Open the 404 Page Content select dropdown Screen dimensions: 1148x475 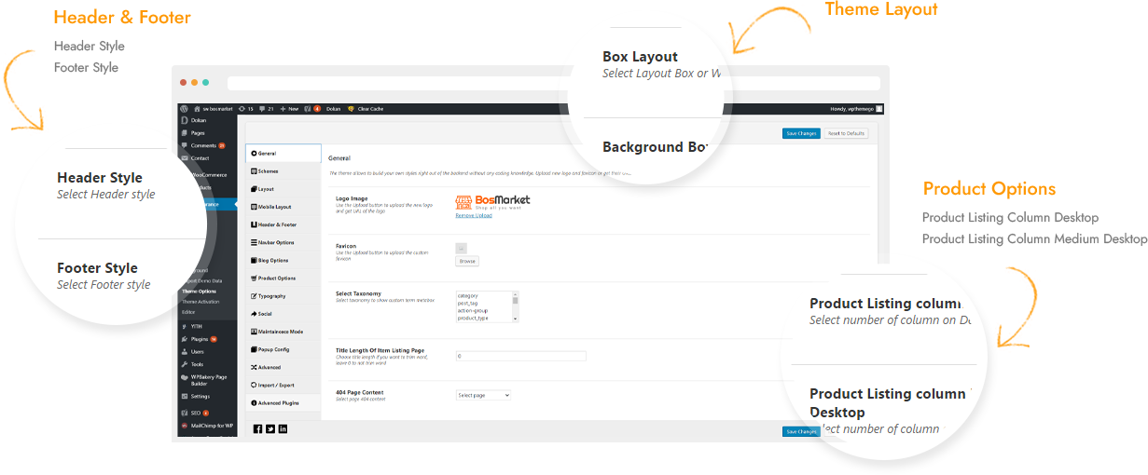click(x=483, y=395)
